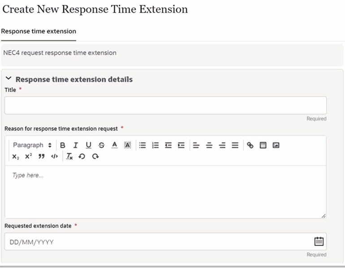Collapse Response time extension details section

(x=9, y=78)
